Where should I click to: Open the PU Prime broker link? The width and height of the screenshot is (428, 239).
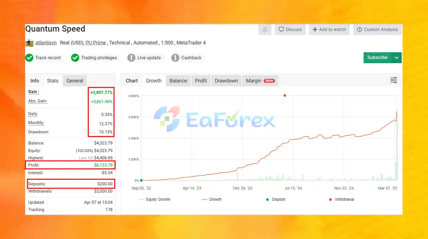96,43
